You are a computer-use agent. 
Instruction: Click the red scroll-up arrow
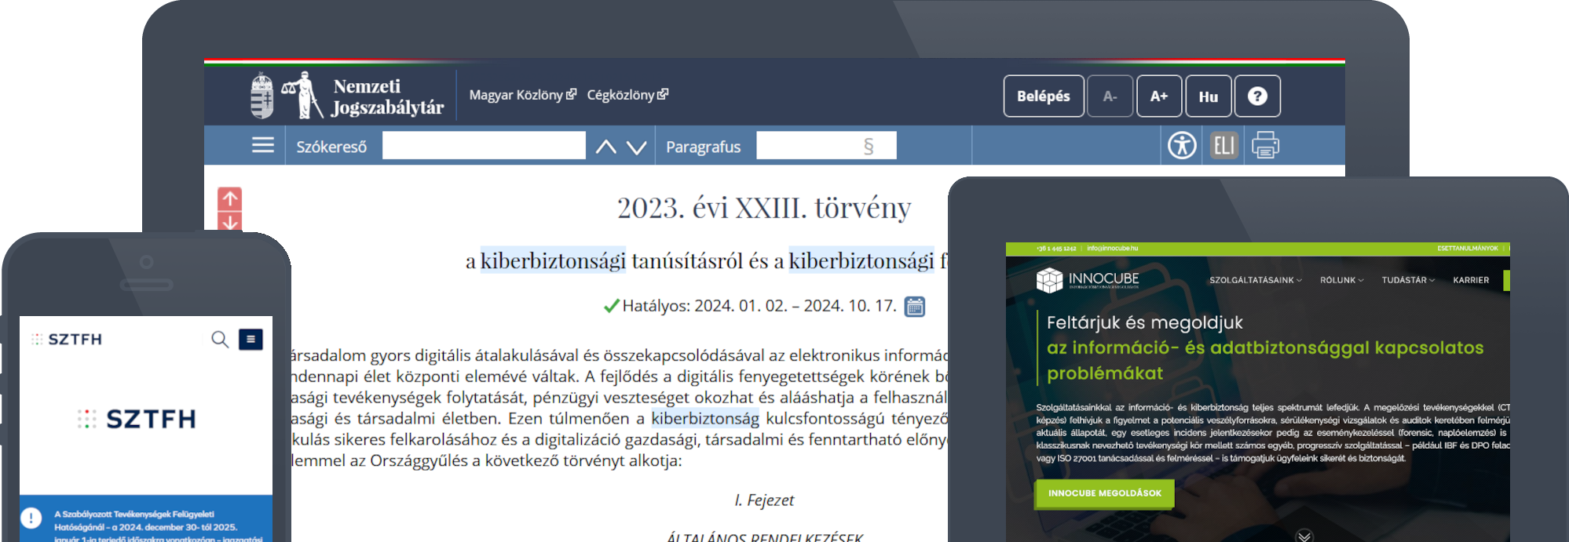230,198
